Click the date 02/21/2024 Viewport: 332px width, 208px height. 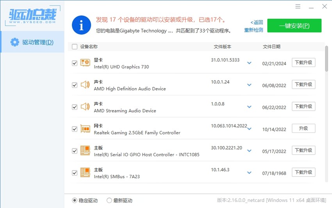(274, 63)
